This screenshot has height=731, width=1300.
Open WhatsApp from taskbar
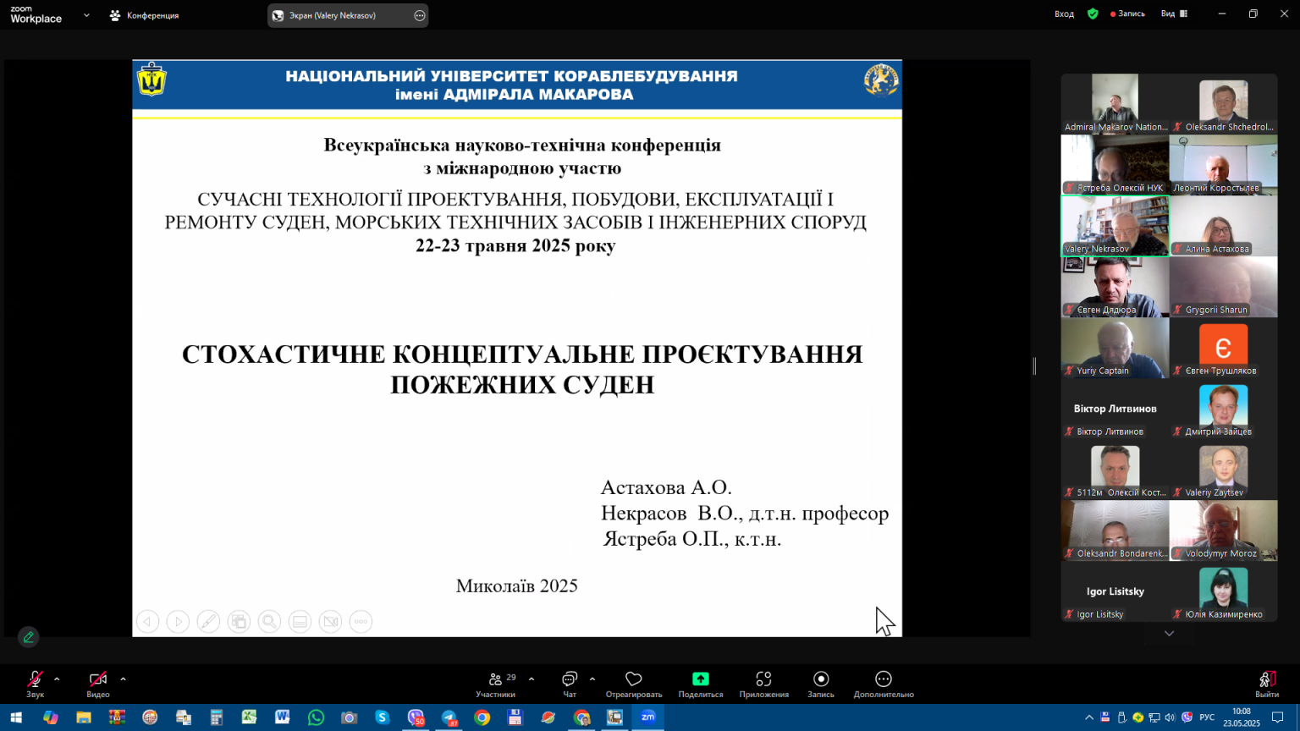point(316,717)
